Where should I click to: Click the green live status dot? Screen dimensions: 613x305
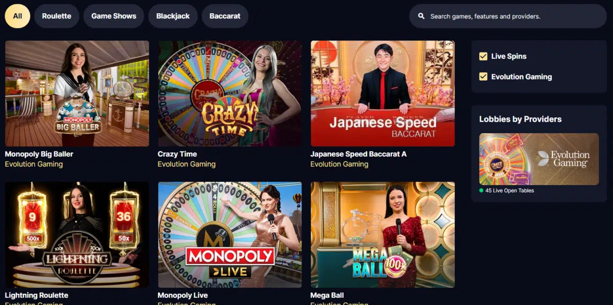click(x=481, y=191)
